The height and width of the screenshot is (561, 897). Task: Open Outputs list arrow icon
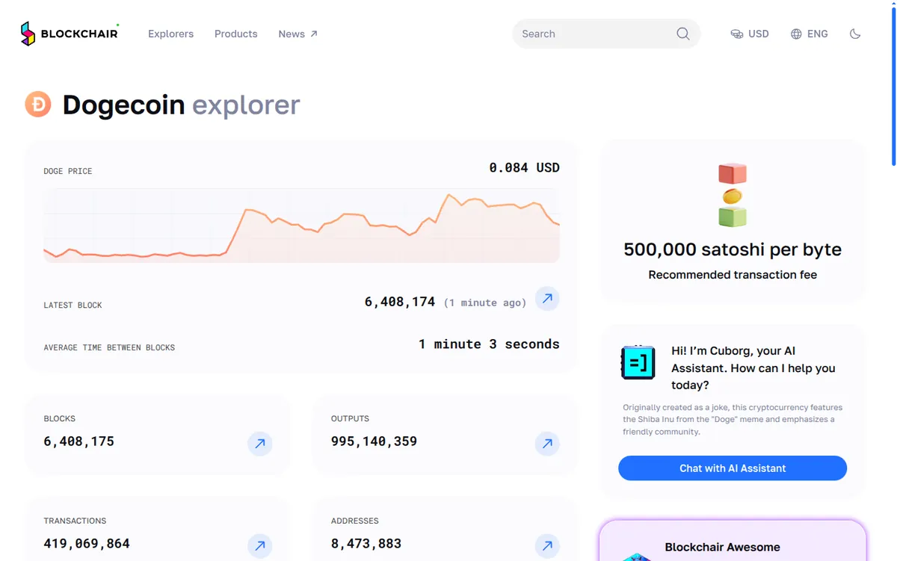(547, 444)
